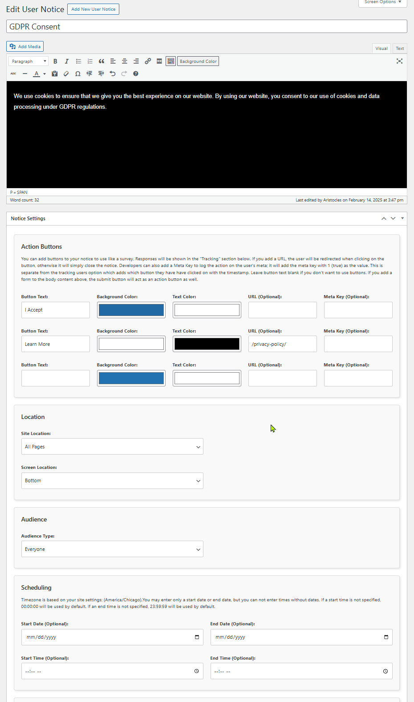Switch to the Text editor tab
The height and width of the screenshot is (702, 414).
(x=400, y=49)
